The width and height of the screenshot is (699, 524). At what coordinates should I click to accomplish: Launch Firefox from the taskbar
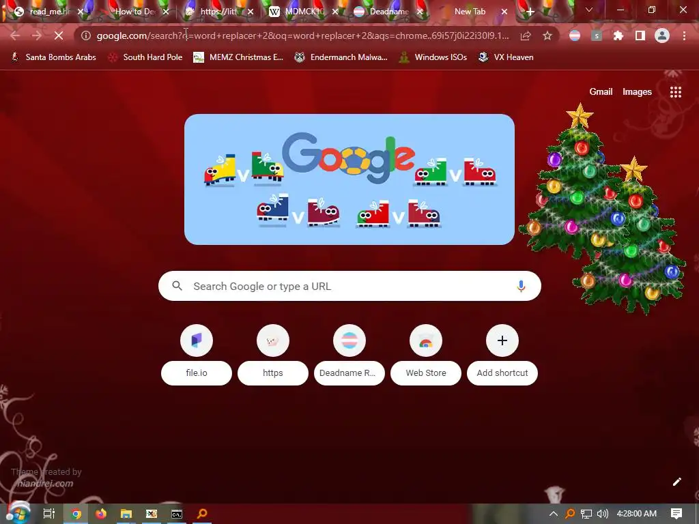pyautogui.click(x=101, y=514)
